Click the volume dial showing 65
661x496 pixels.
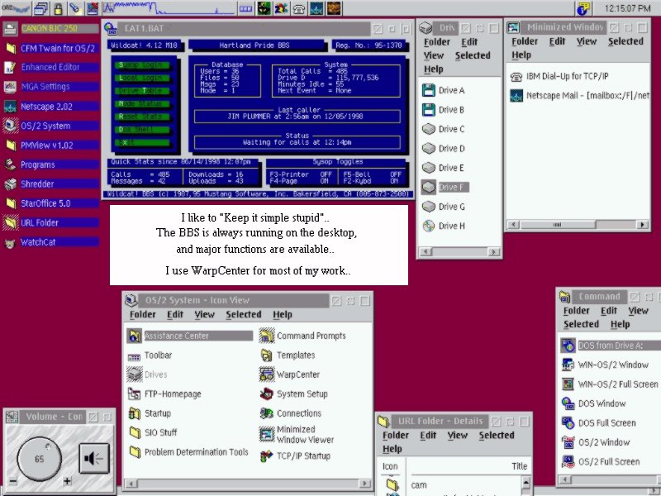pos(39,459)
